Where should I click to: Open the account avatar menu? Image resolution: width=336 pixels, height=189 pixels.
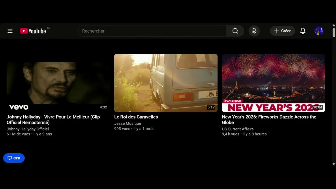[x=319, y=31]
